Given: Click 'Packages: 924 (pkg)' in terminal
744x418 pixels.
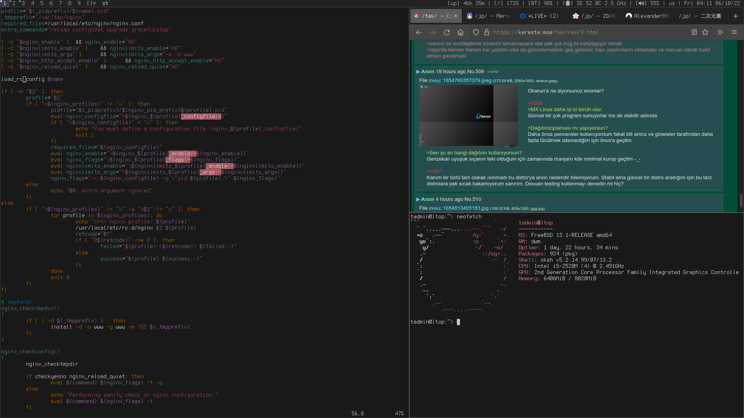Looking at the screenshot, I should tap(548, 254).
